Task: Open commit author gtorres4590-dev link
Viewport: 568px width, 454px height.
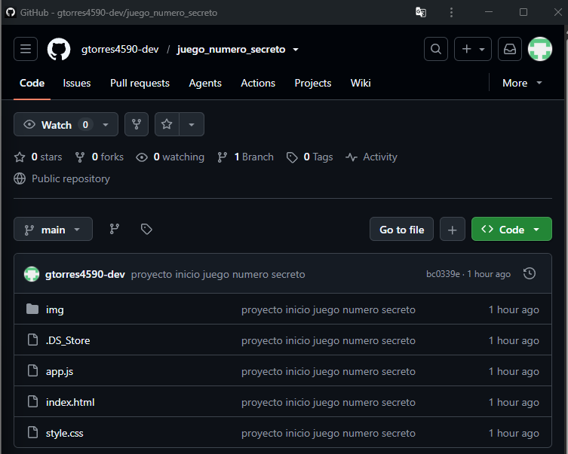Action: pos(85,274)
